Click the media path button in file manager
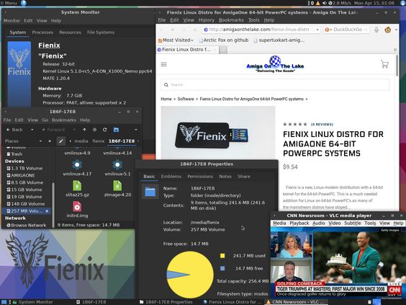Screen dimensions: 406x305 (x=81, y=141)
